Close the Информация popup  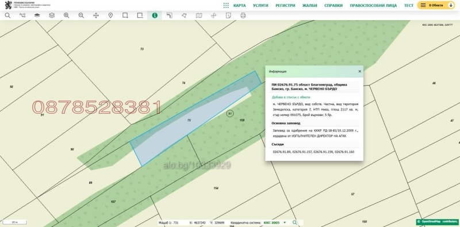360,71
